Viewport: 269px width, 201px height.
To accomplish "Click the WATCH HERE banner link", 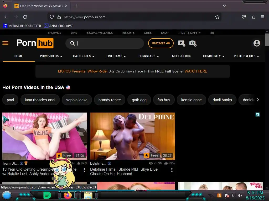I will [x=196, y=71].
